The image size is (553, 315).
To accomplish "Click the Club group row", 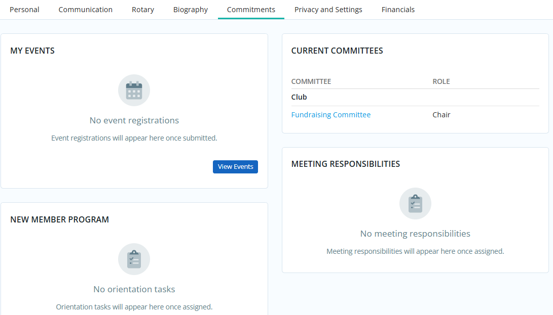I will point(415,97).
